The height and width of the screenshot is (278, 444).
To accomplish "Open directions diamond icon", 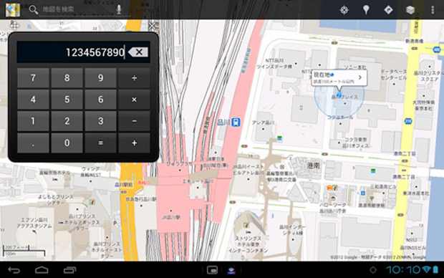I will [x=388, y=10].
